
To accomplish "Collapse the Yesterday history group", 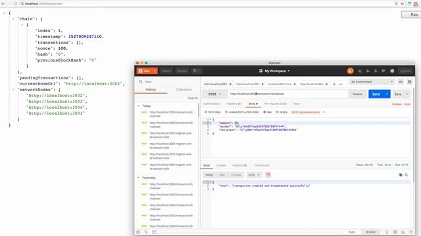I will [139, 178].
